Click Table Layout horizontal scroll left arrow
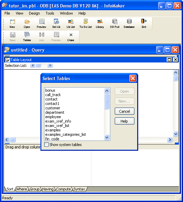Screen dimensions: 183x202 (x=7, y=140)
